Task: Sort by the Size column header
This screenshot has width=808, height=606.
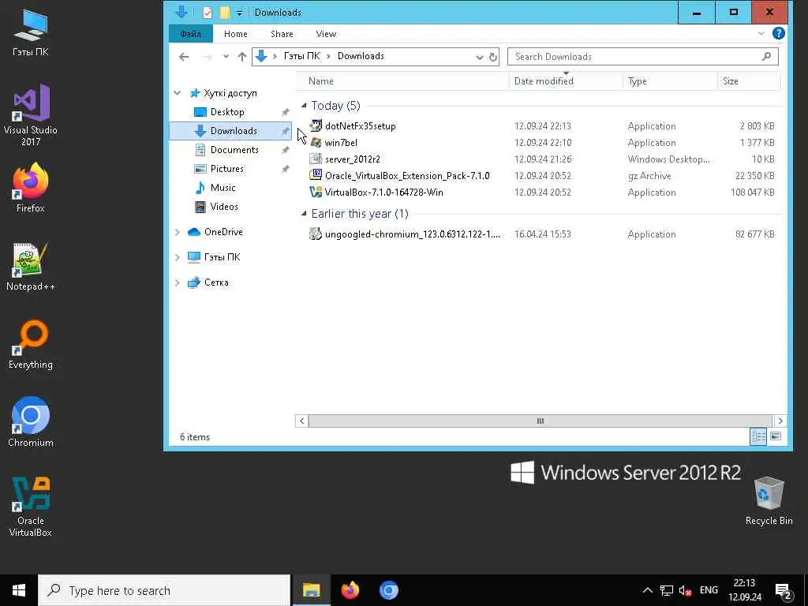Action: (x=749, y=81)
